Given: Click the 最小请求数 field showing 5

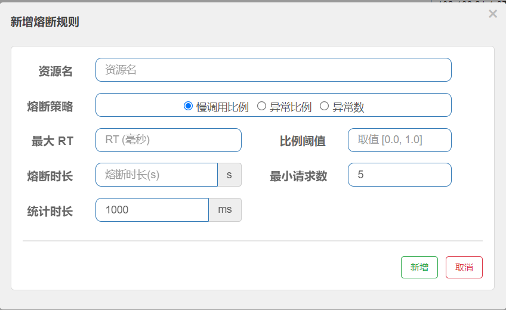Looking at the screenshot, I should tap(399, 175).
